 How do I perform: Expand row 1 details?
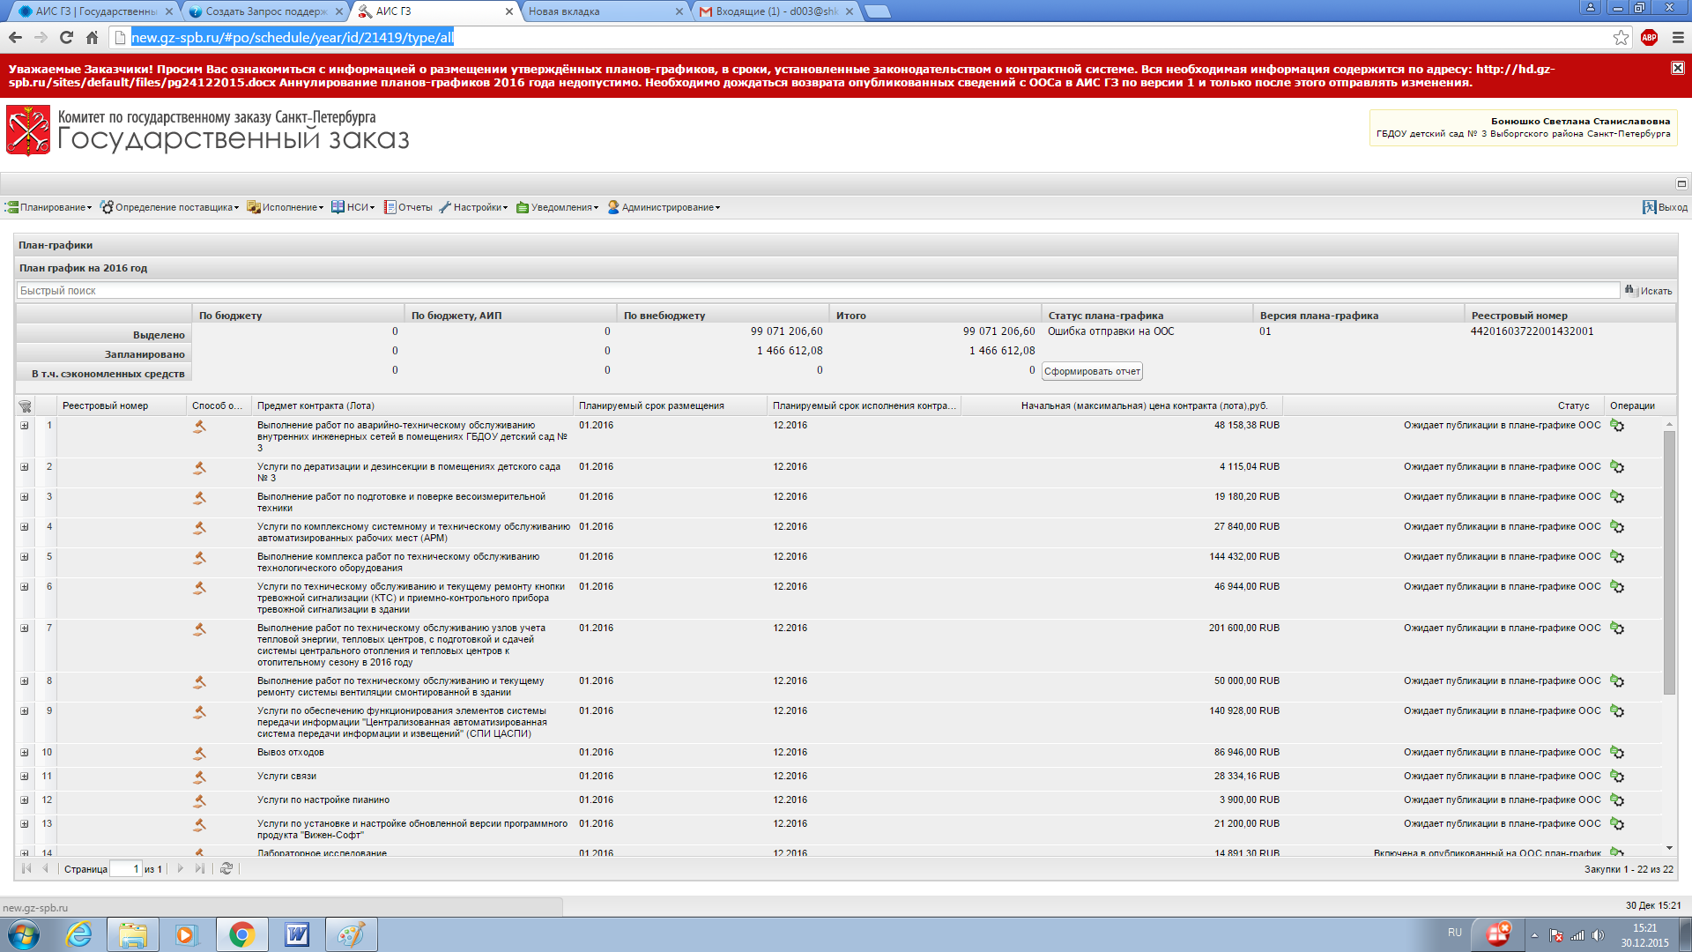pyautogui.click(x=25, y=426)
